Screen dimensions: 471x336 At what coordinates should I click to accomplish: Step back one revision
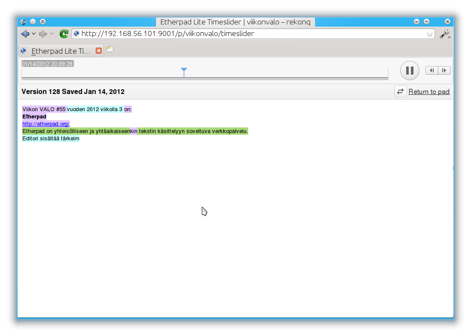click(432, 70)
